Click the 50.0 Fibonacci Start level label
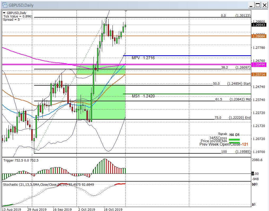Viewport: 269px width, 211px height. pos(231,84)
